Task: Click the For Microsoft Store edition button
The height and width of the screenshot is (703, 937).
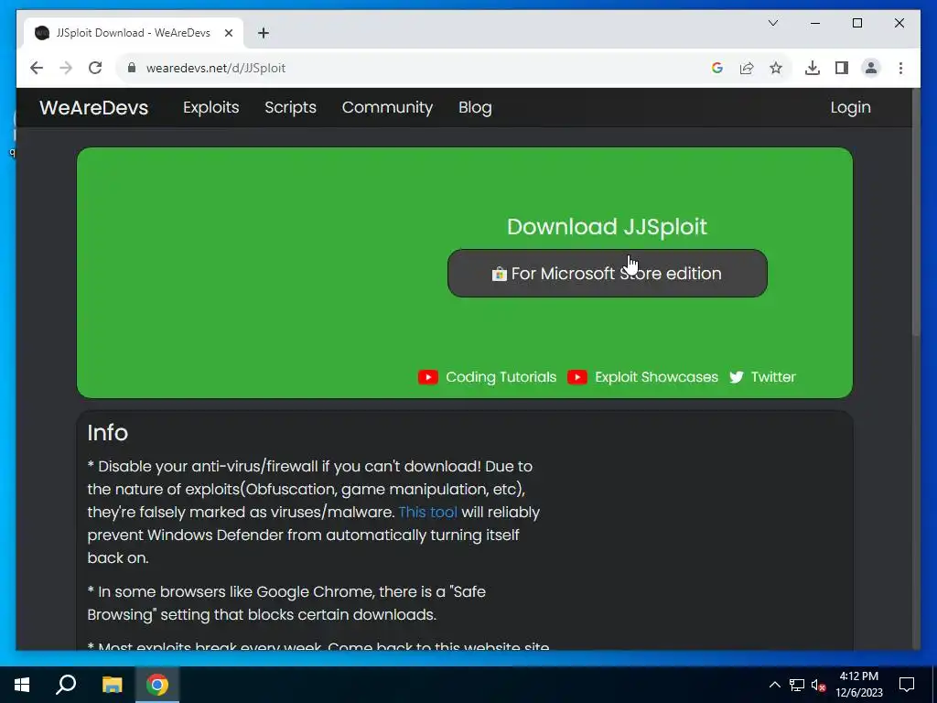Action: click(x=608, y=273)
